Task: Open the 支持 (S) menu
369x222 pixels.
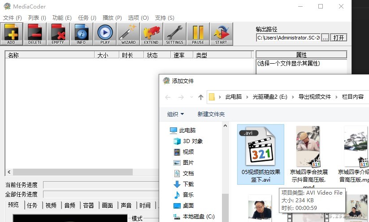Action: (x=165, y=18)
